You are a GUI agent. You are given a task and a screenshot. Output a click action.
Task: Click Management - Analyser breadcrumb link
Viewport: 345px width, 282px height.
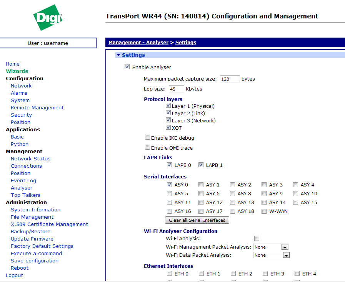click(x=138, y=43)
